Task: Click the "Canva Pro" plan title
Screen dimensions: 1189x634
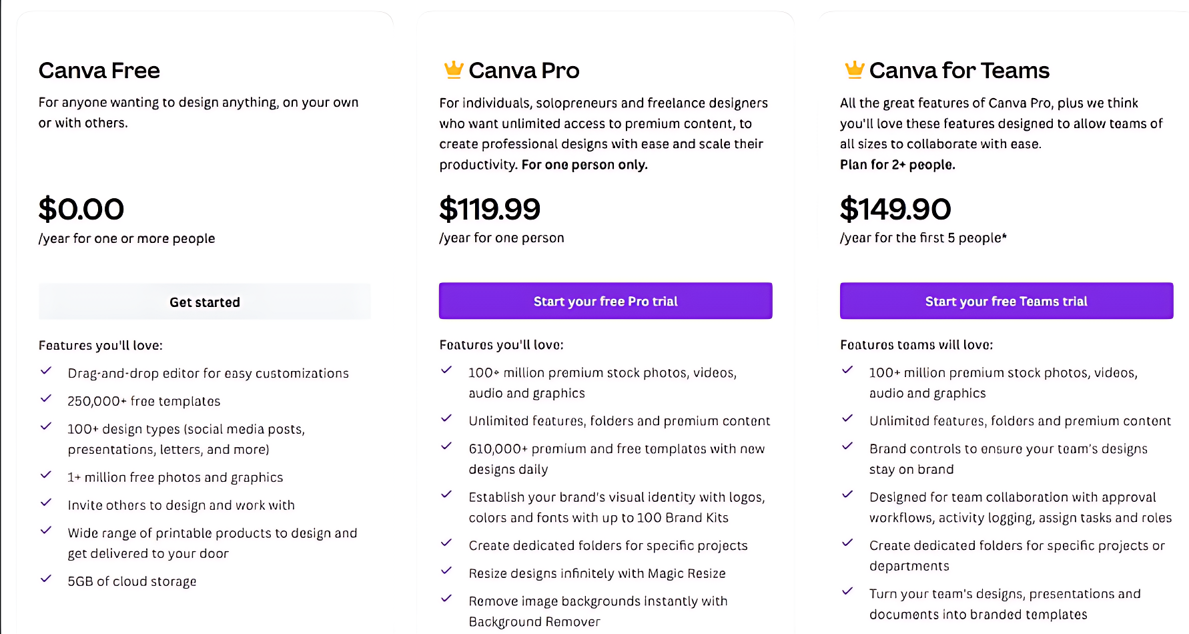Action: (x=524, y=69)
